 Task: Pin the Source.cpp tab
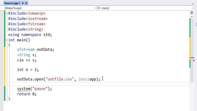point(23,3)
